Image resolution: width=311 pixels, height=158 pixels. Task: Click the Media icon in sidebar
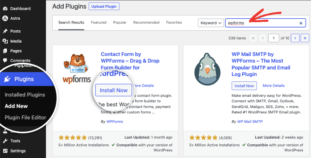5,41
